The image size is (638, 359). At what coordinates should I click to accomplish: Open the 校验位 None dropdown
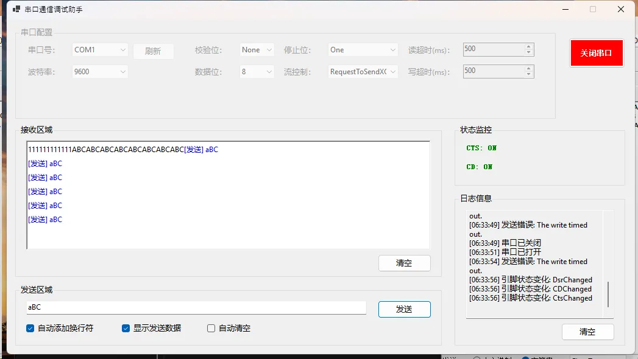pyautogui.click(x=257, y=50)
